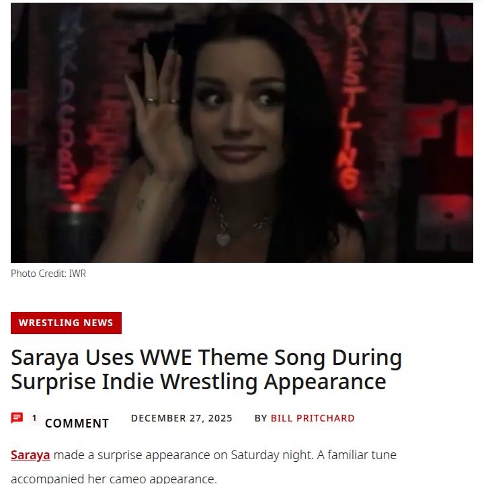
Task: Open the WRESTLING NEWS category tag
Action: [66, 323]
